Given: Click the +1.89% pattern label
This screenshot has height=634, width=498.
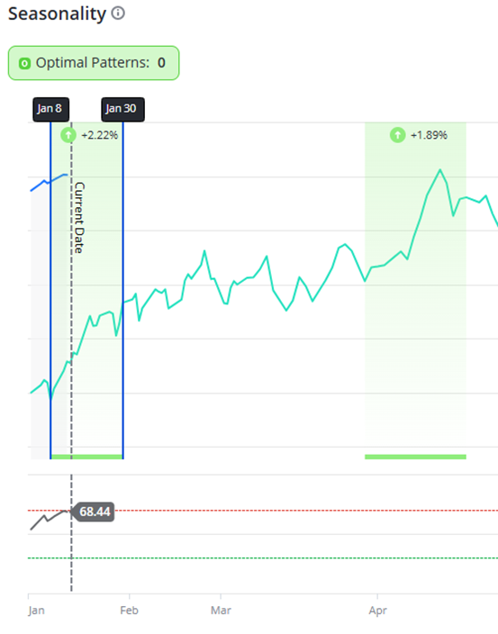Looking at the screenshot, I should [x=429, y=135].
